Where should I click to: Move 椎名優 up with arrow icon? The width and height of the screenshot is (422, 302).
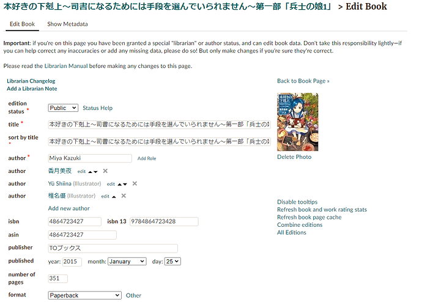(x=114, y=197)
